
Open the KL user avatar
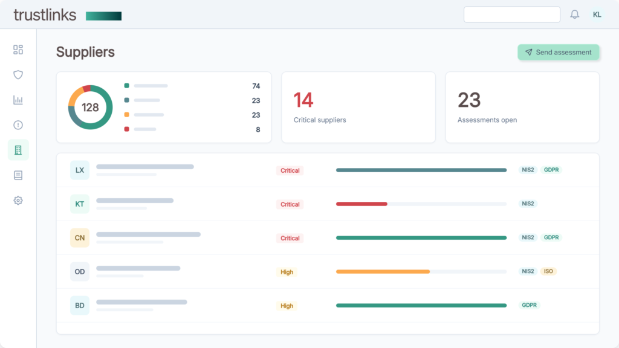(597, 14)
